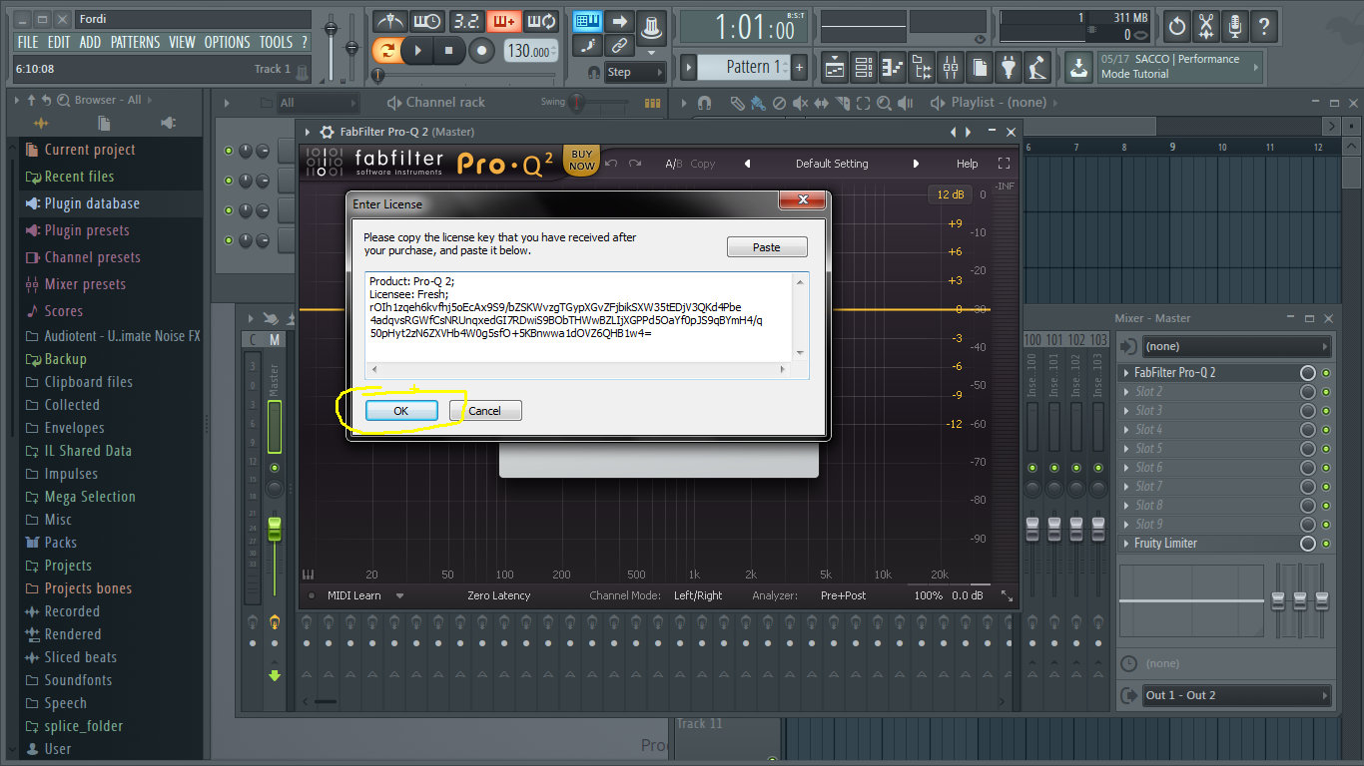Image resolution: width=1364 pixels, height=766 pixels.
Task: Expand the FabFilter Pro-Q 2 slot arrow
Action: point(1125,373)
